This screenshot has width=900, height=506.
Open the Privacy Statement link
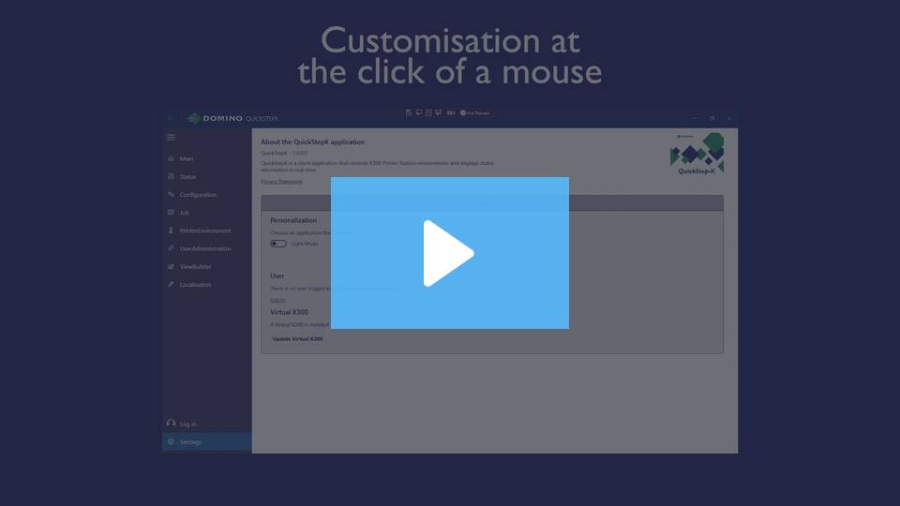281,181
